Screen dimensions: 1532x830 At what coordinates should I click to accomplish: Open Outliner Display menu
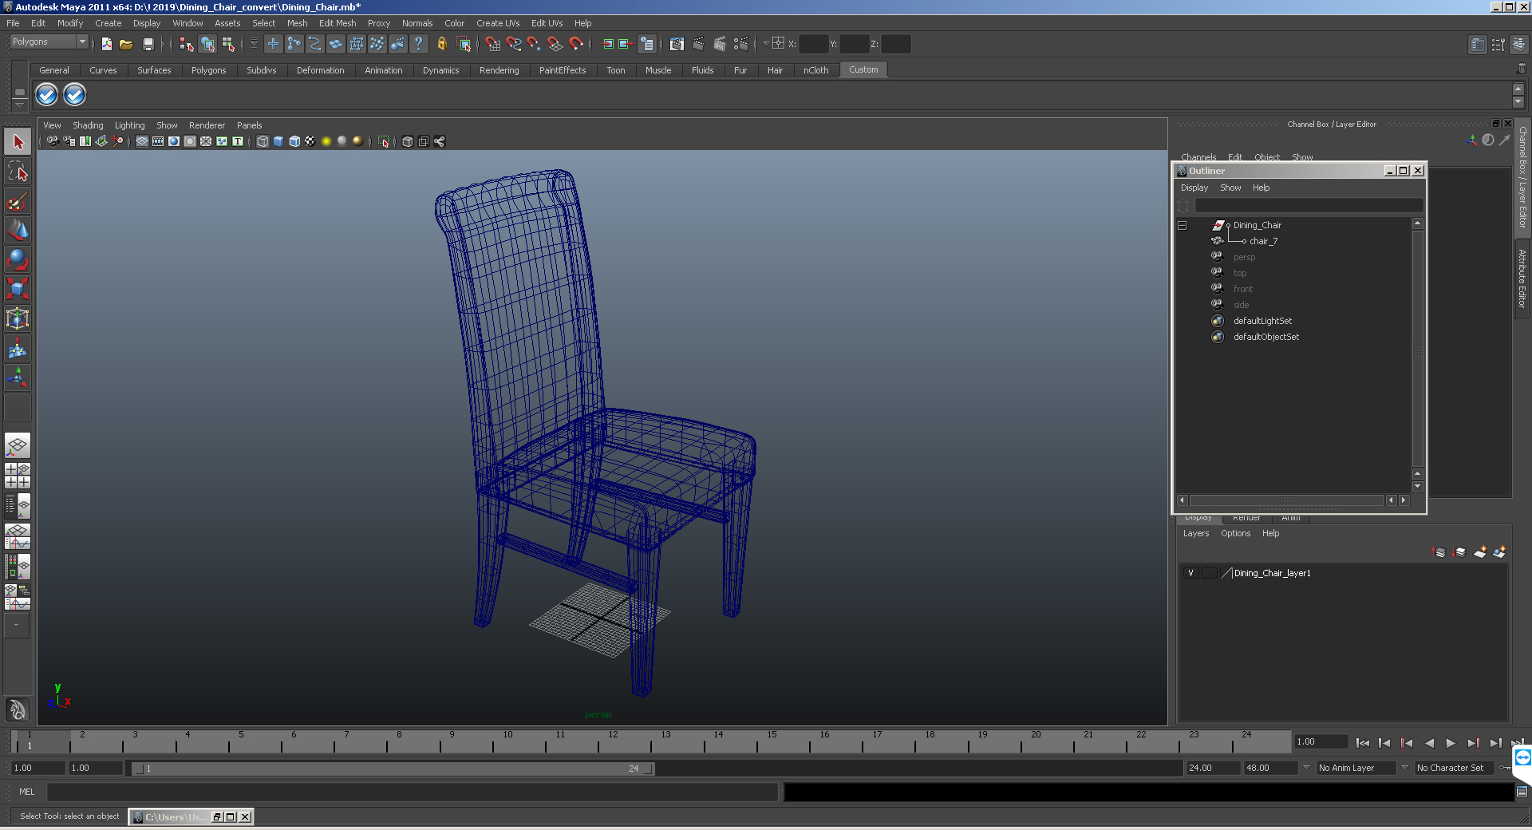pyautogui.click(x=1194, y=188)
